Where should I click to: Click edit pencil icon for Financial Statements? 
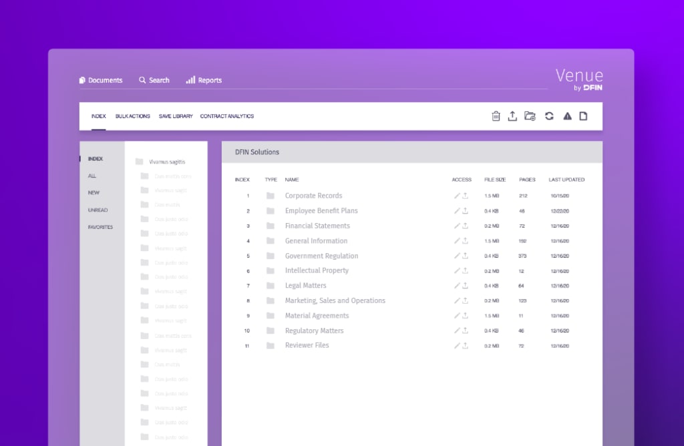[457, 226]
